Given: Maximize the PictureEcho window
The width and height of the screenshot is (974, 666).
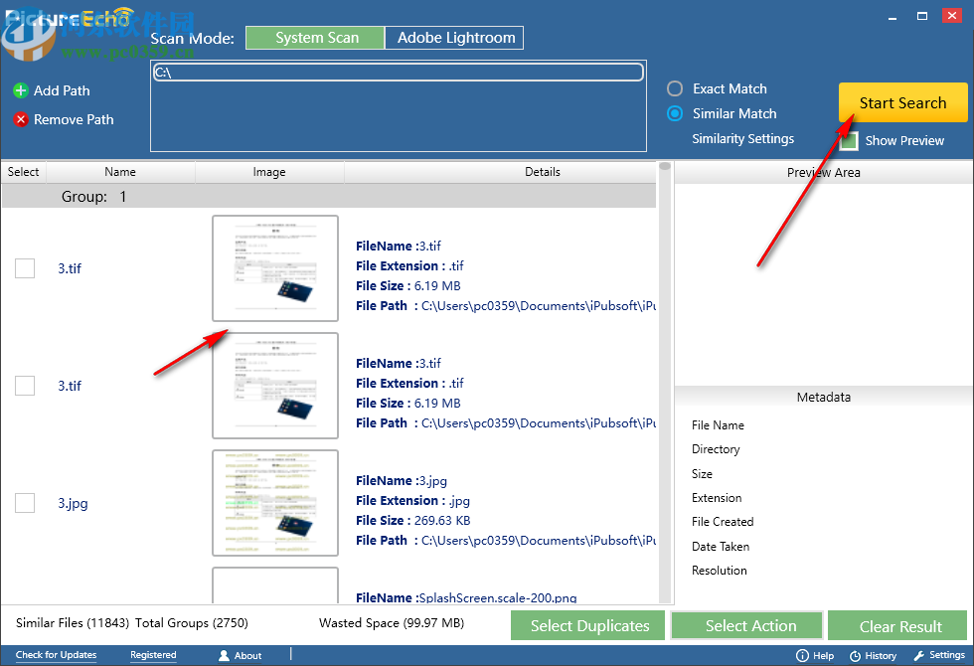Looking at the screenshot, I should coord(922,16).
